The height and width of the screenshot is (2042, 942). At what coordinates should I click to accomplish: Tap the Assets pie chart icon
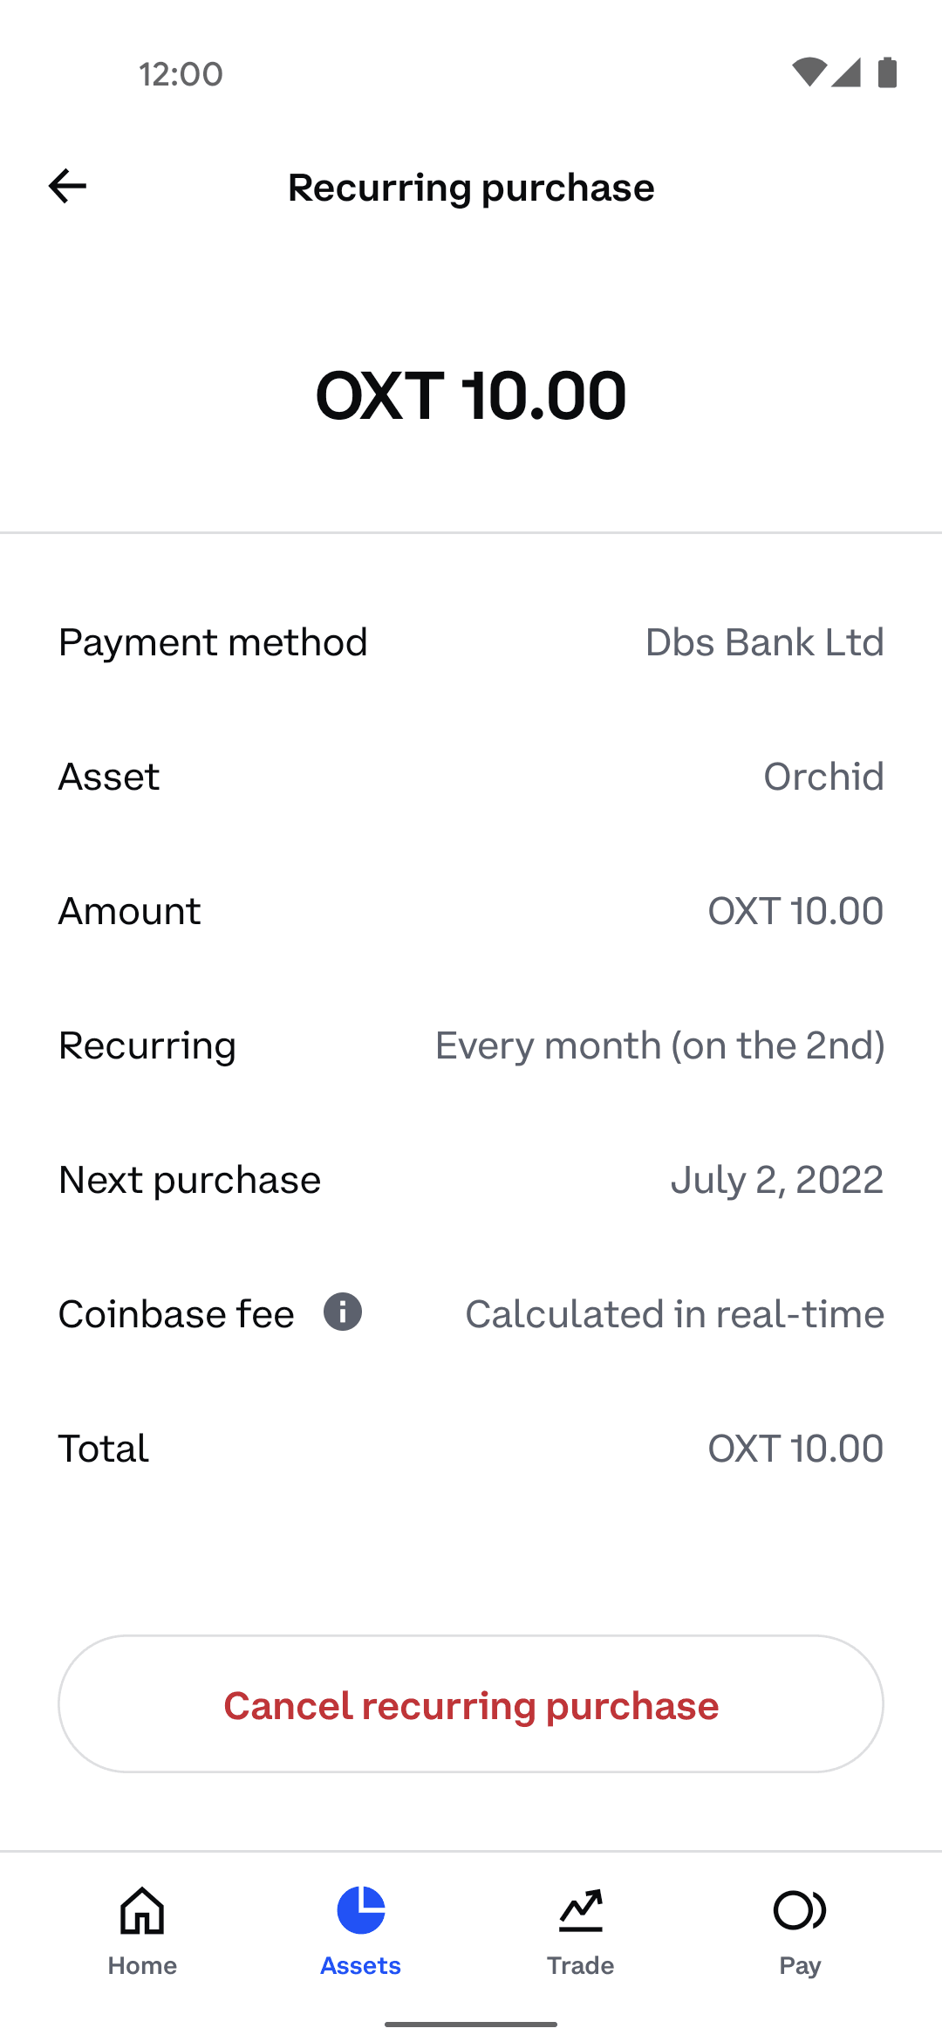pyautogui.click(x=361, y=1911)
